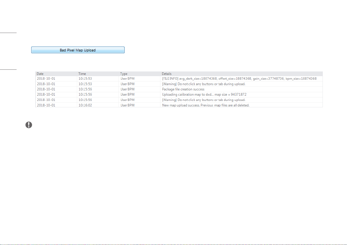Select User BPM in the 'New map upload success' row
Viewport: 347px width, 245px height.
128,105
